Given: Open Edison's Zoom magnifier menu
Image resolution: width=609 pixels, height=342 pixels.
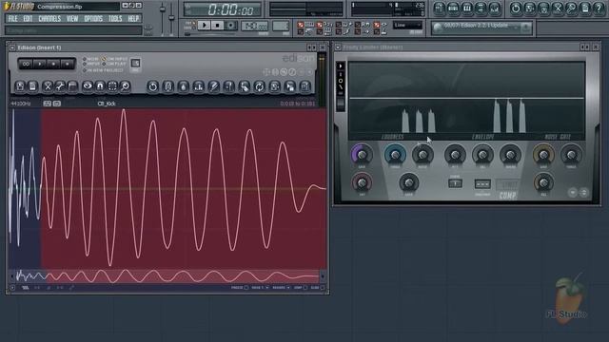Looking at the screenshot, I should (x=125, y=86).
